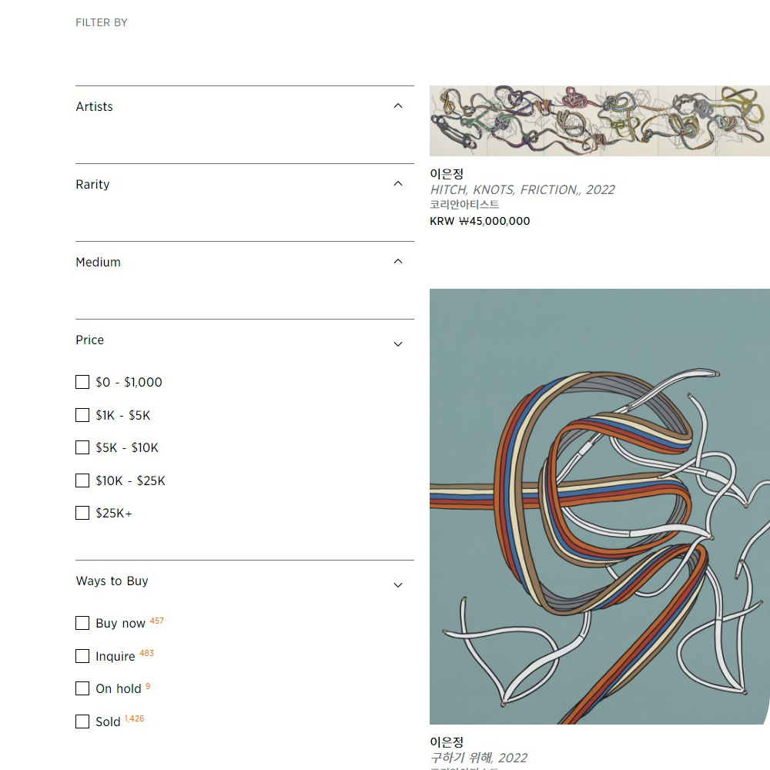Screen dimensions: 770x770
Task: Select the $5K - $10K checkbox
Action: coord(82,447)
